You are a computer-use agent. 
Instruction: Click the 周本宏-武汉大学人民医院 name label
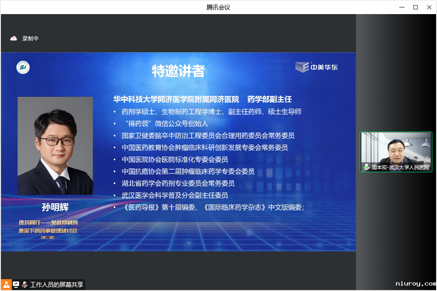(x=400, y=167)
